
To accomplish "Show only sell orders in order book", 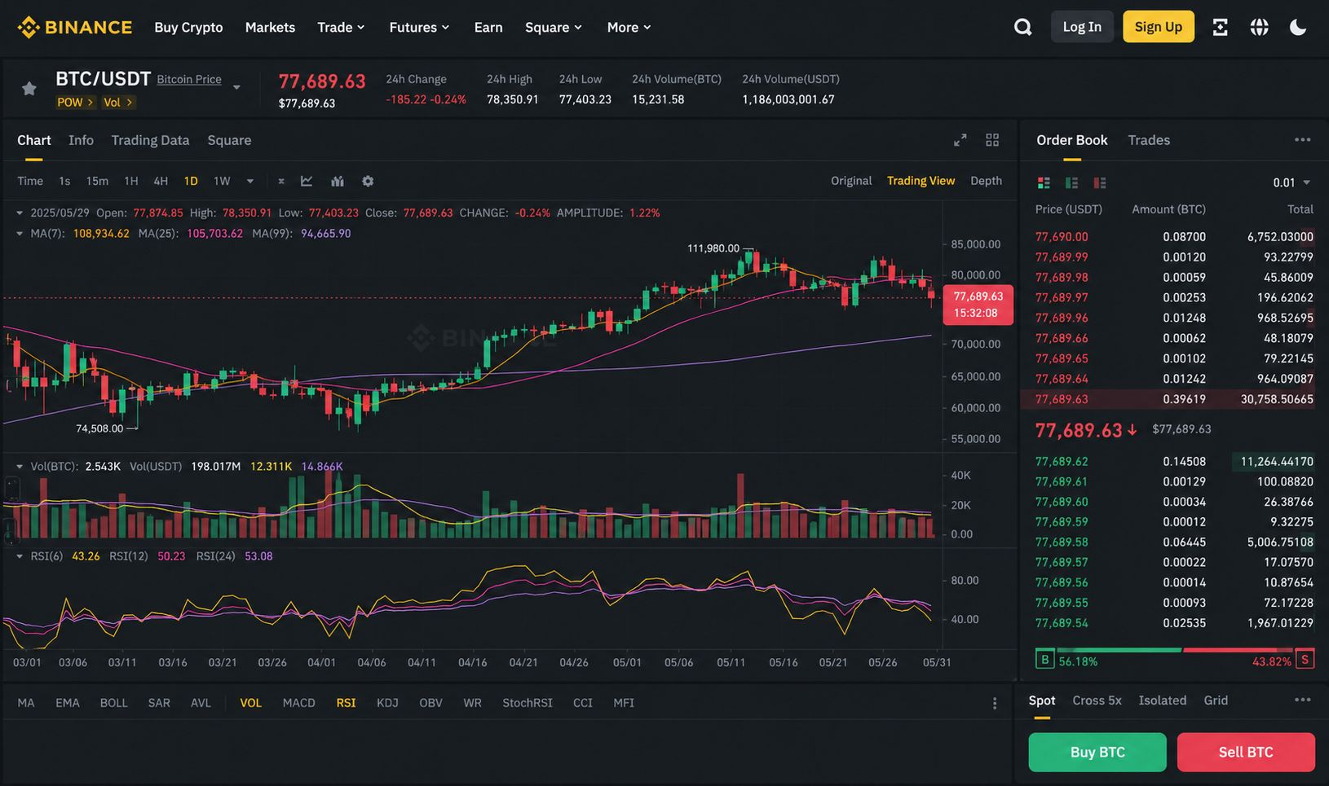I will tap(1100, 182).
